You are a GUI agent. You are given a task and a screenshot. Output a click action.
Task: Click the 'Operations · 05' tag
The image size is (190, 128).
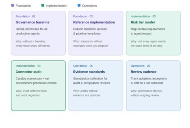click(83, 66)
